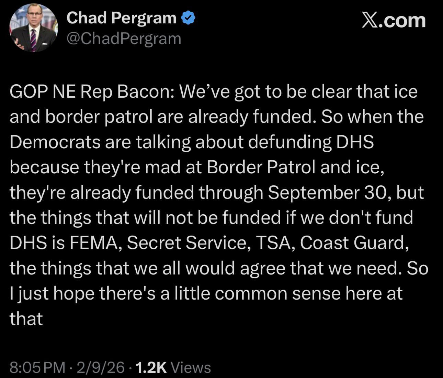Select the 2/9/26 post date

[101, 367]
